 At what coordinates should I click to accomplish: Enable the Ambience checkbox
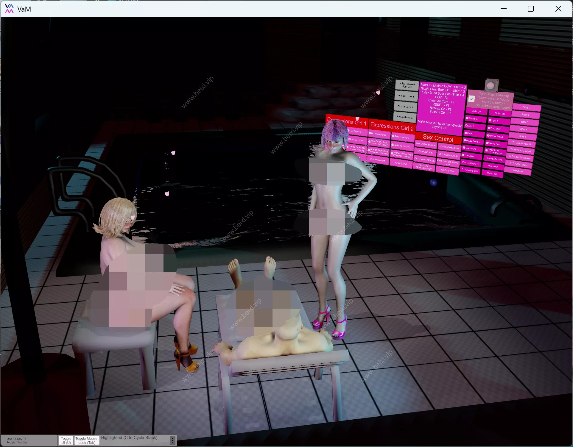pyautogui.click(x=467, y=118)
